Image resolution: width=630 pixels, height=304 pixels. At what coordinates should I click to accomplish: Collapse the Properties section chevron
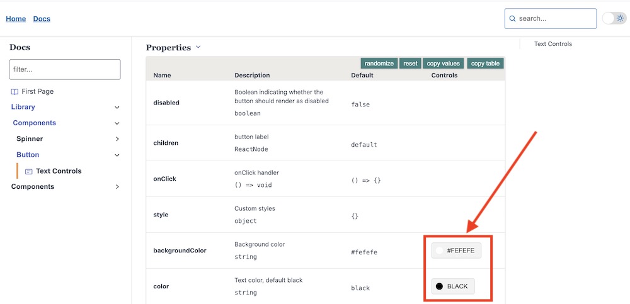click(x=198, y=47)
